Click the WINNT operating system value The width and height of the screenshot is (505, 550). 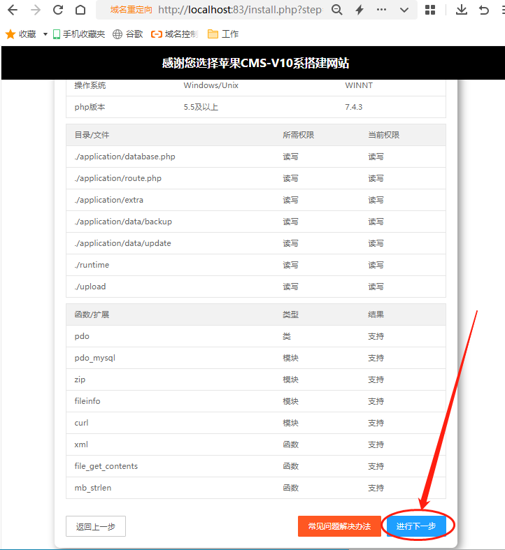click(359, 85)
